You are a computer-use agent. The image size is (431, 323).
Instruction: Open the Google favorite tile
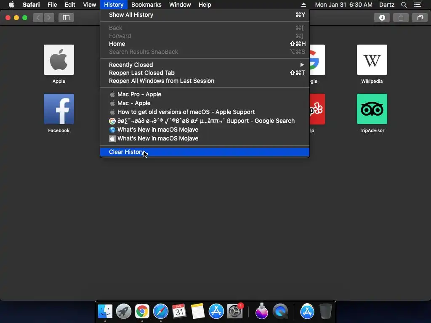317,60
